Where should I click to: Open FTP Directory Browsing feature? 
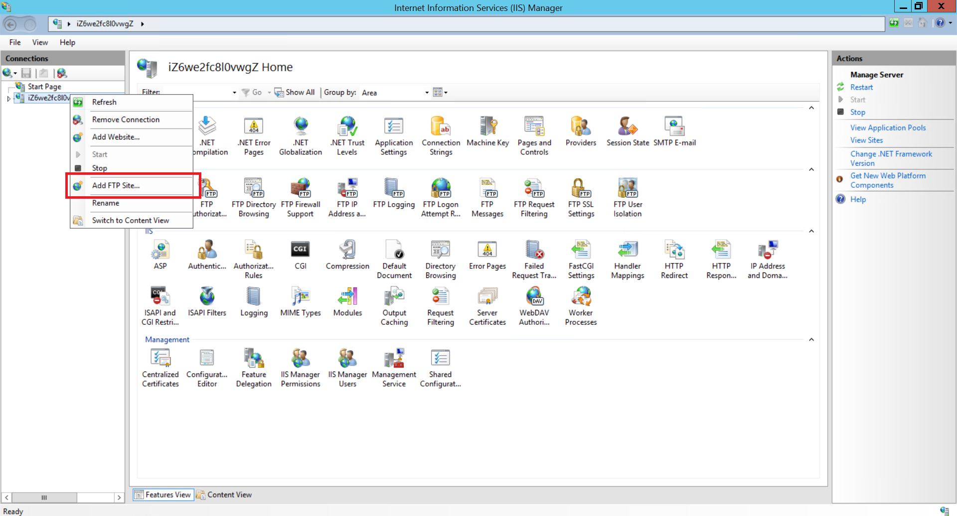254,198
